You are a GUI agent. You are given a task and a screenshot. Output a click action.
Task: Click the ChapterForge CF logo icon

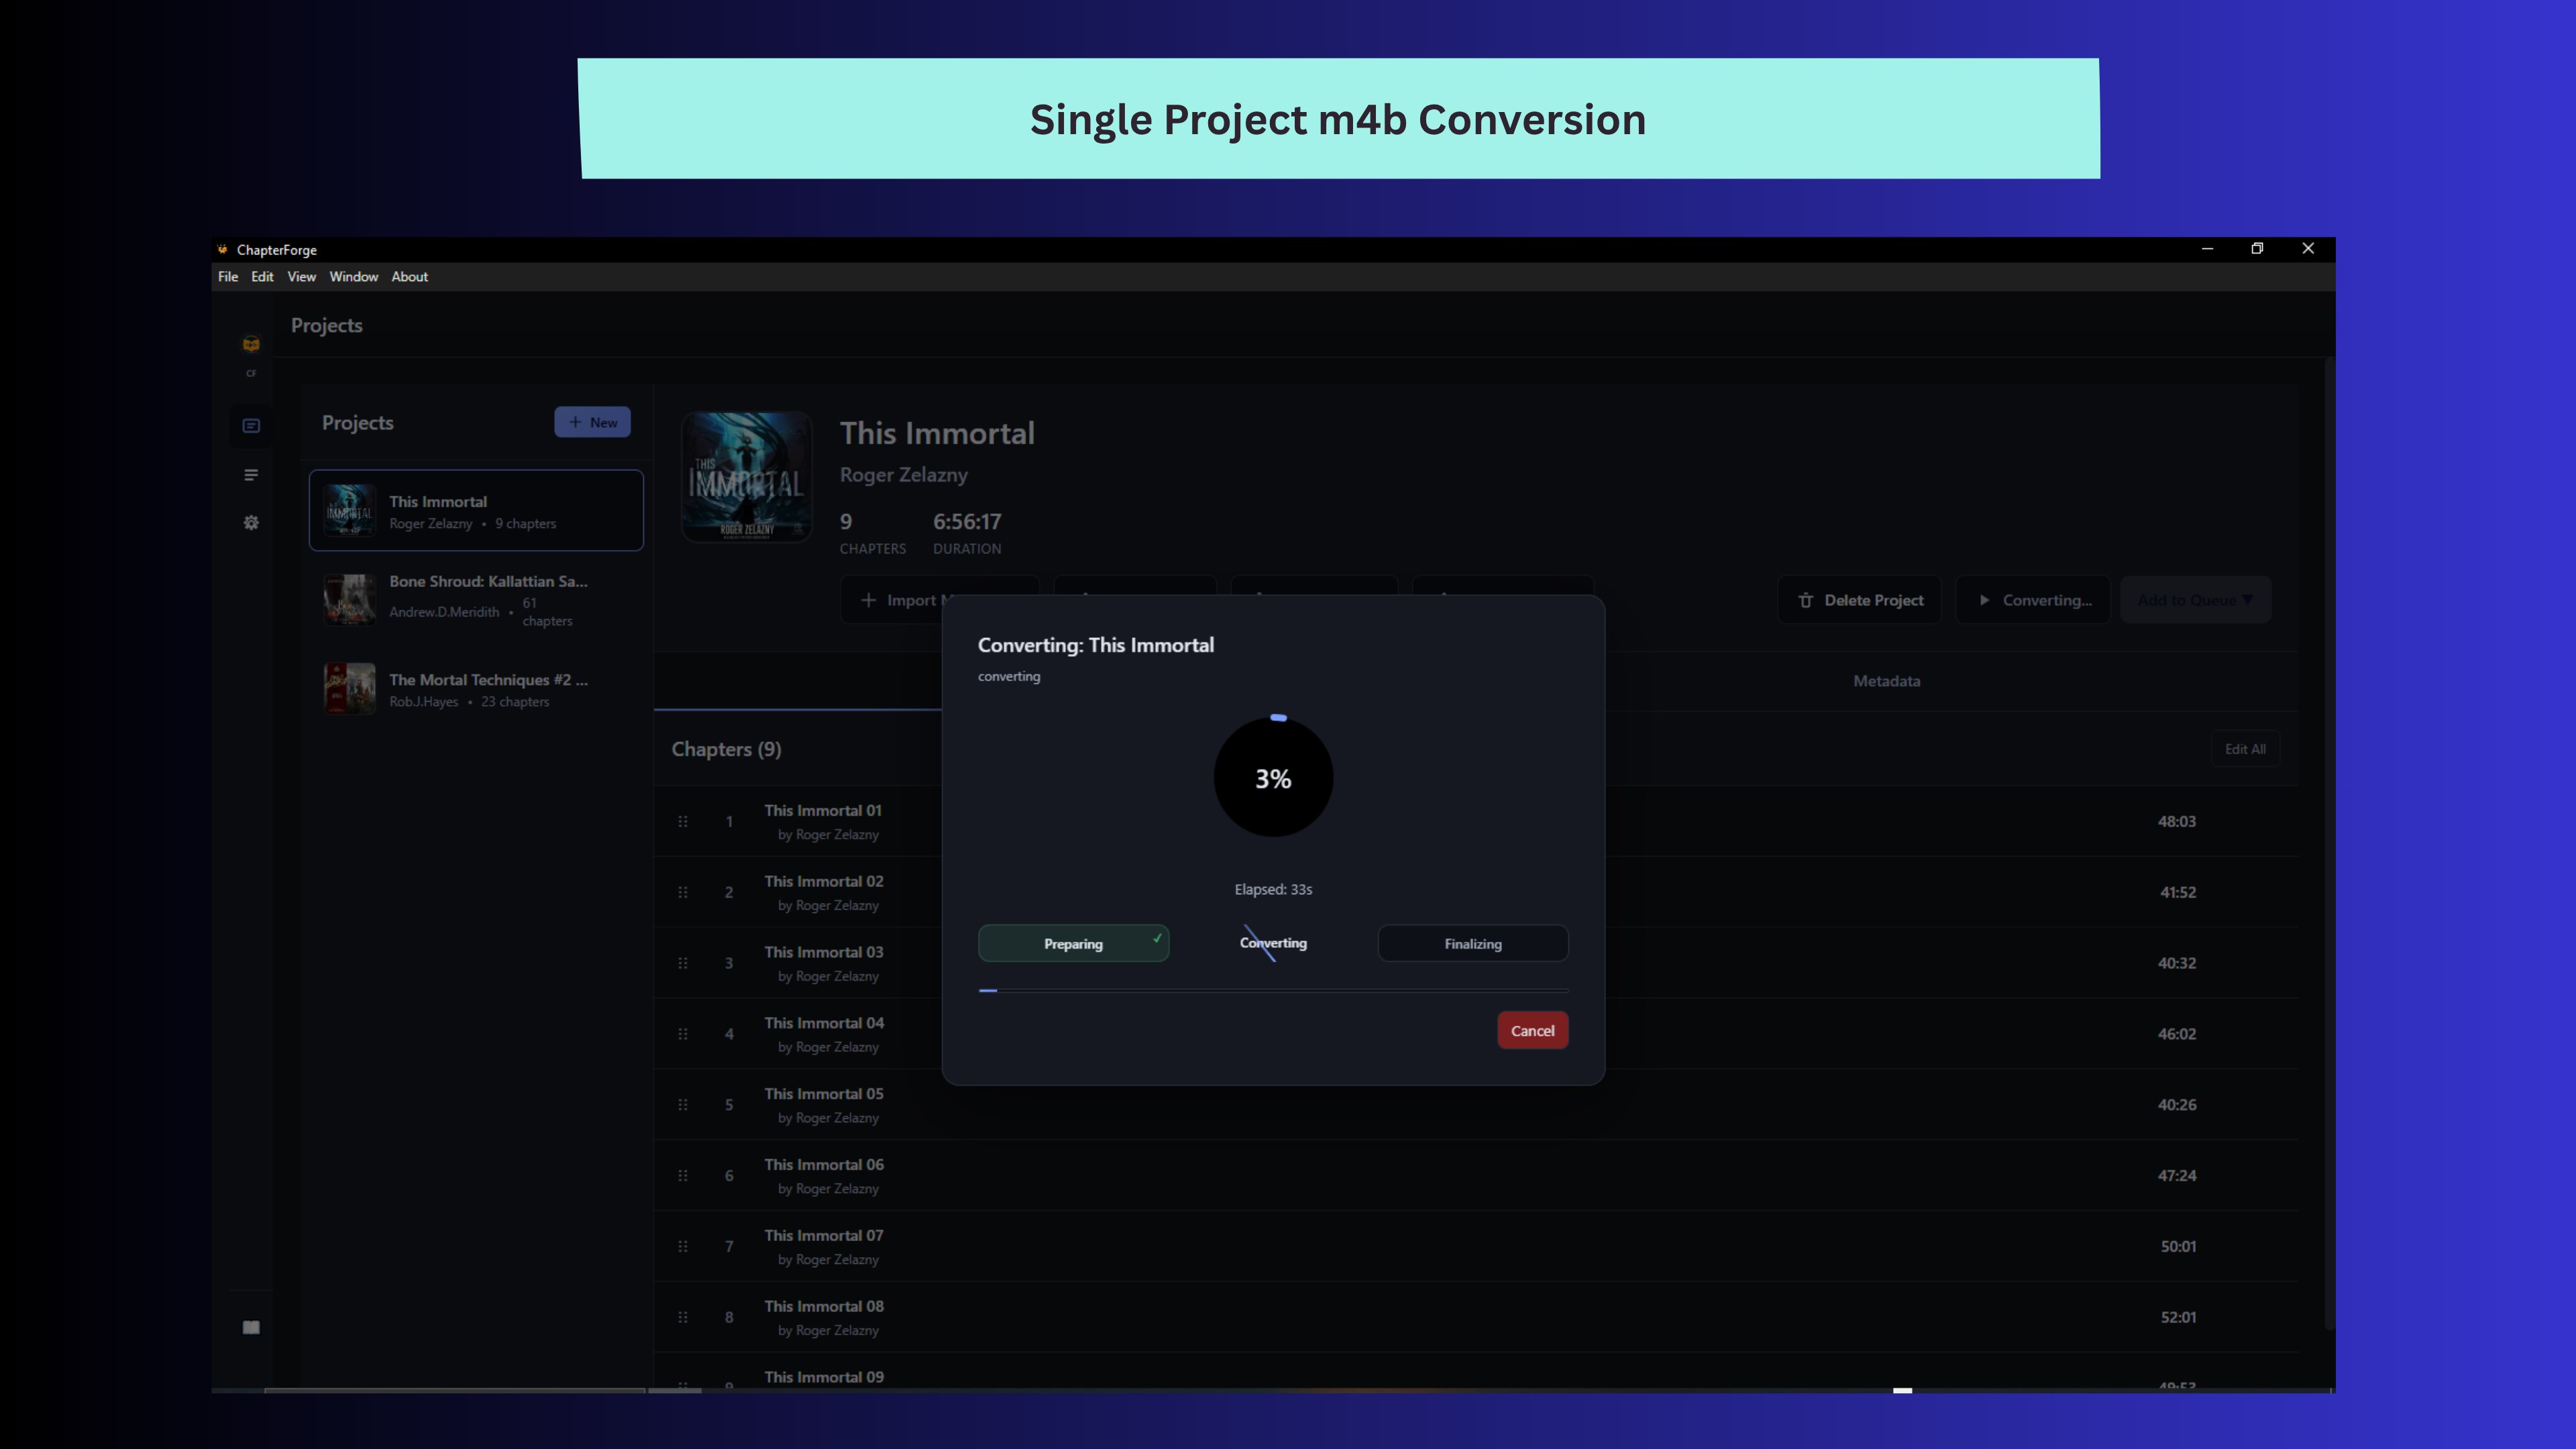pos(251,344)
